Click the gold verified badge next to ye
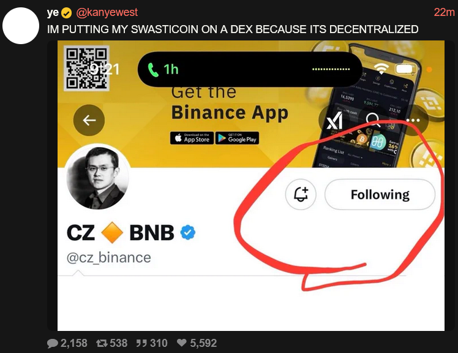Image resolution: width=458 pixels, height=353 pixels. click(67, 13)
